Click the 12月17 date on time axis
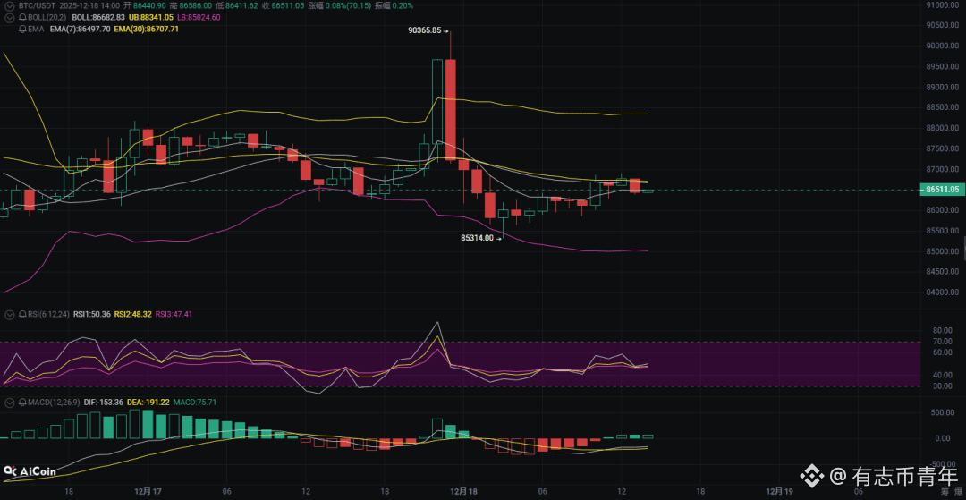This screenshot has width=966, height=500. (148, 491)
